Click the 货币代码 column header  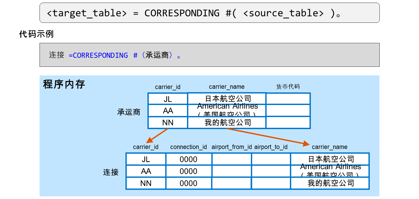[x=288, y=87]
